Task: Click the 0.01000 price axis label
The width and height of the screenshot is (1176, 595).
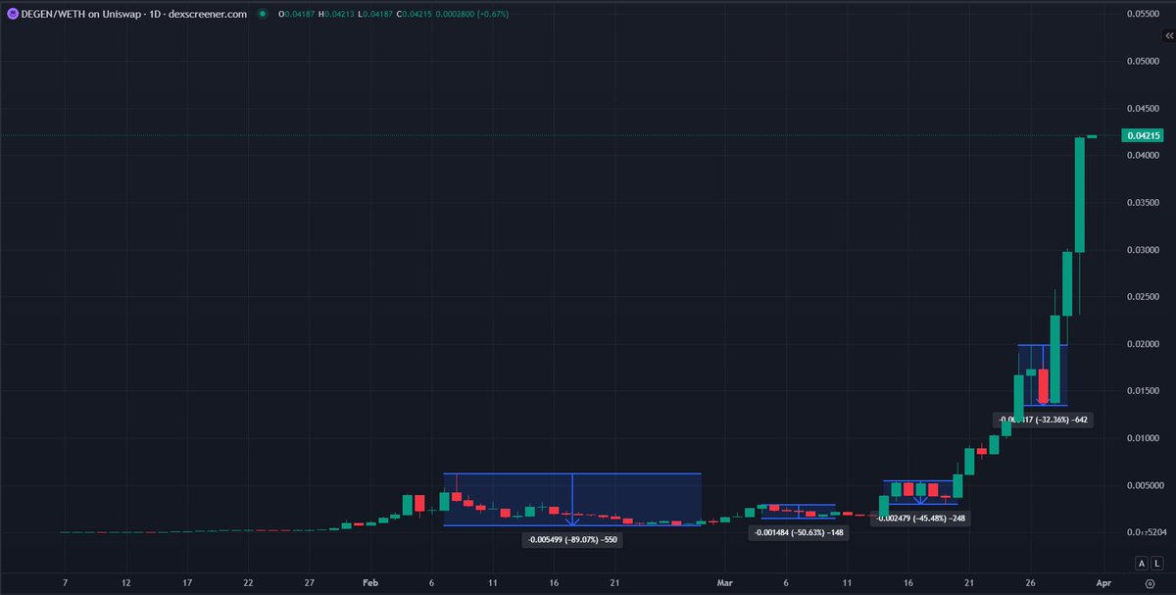Action: 1143,438
